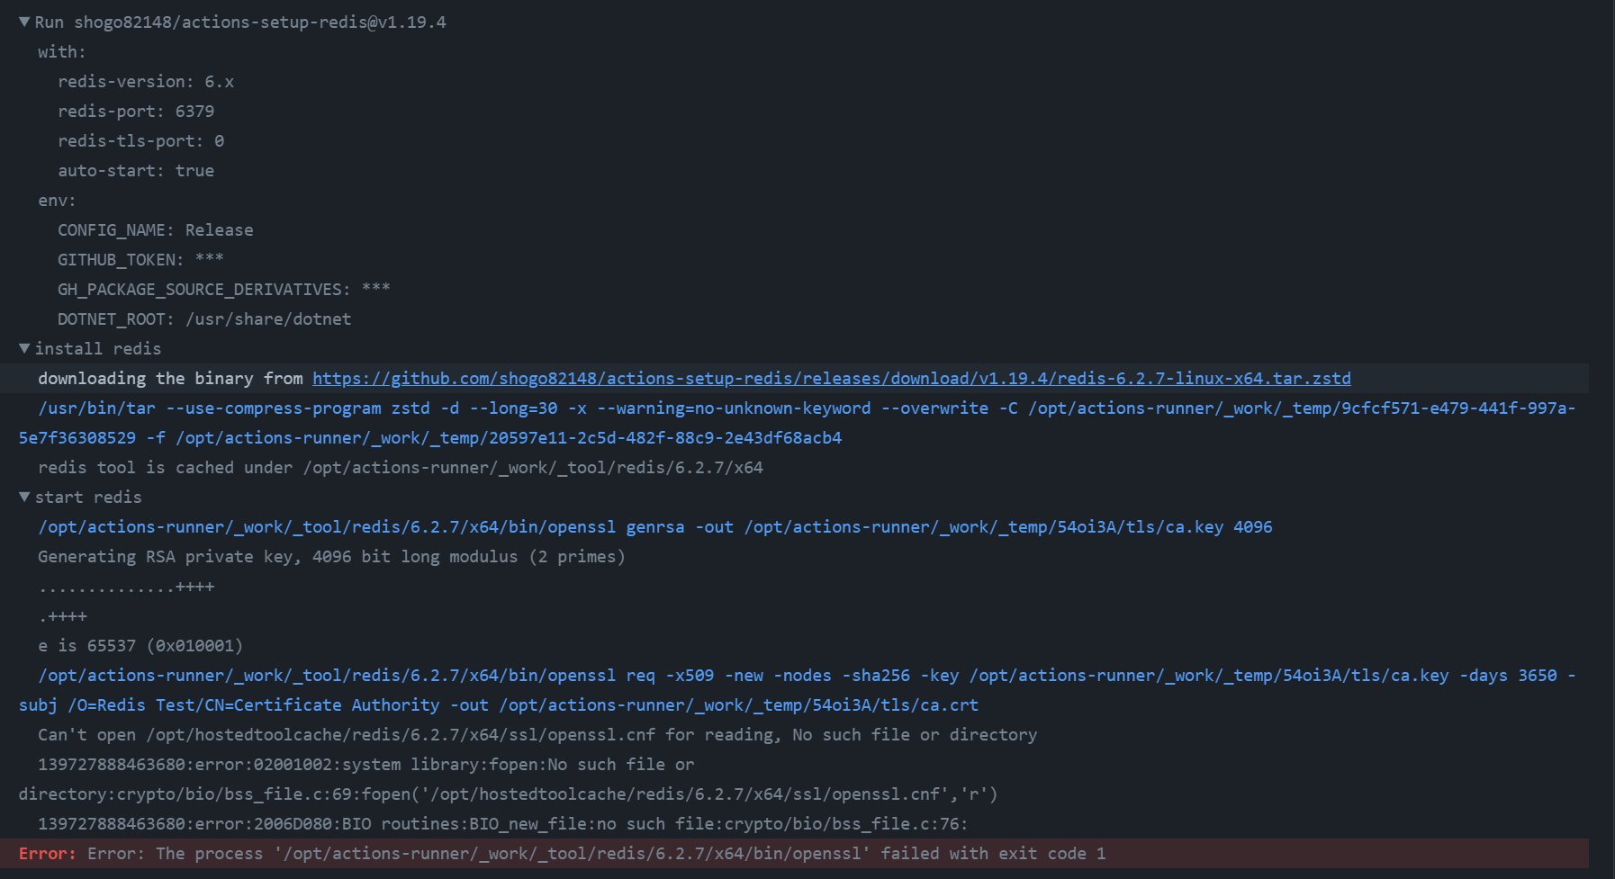Open the redis-6.2.7-linux-x64.tar.zstd download link
The width and height of the screenshot is (1615, 879).
831,378
